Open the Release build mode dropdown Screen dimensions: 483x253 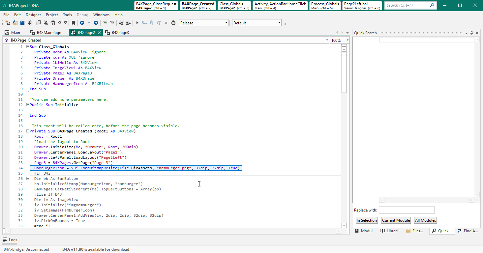click(226, 23)
